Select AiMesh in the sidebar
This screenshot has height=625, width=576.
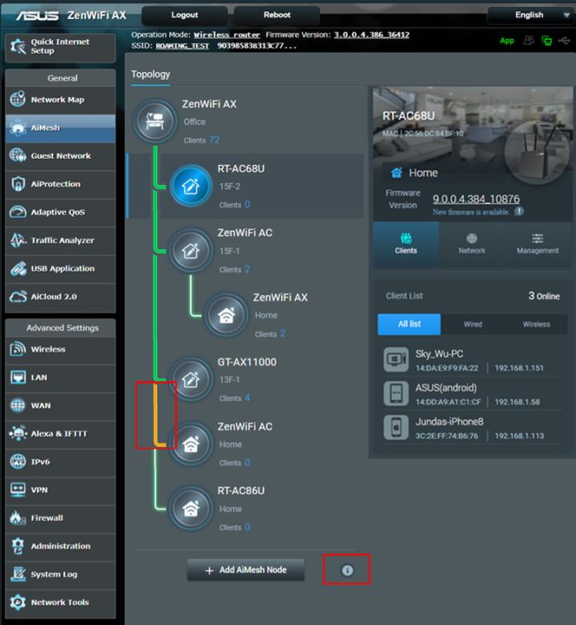coord(60,128)
